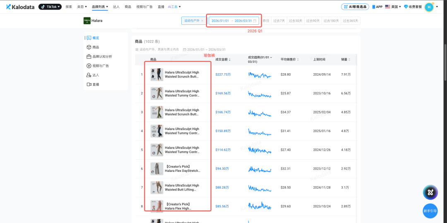
Task: Select the 过去7天 time range
Action: [279, 21]
